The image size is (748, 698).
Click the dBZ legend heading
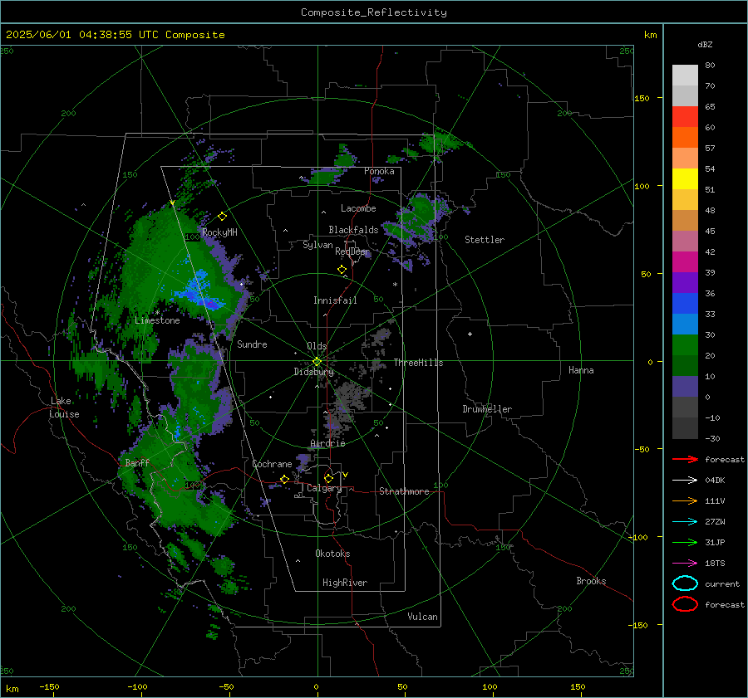pyautogui.click(x=705, y=44)
